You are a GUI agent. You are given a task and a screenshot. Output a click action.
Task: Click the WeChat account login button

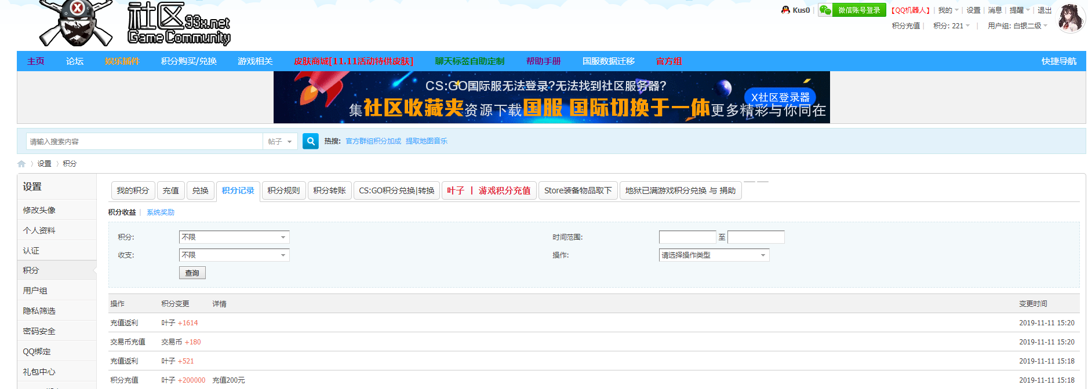coord(852,10)
